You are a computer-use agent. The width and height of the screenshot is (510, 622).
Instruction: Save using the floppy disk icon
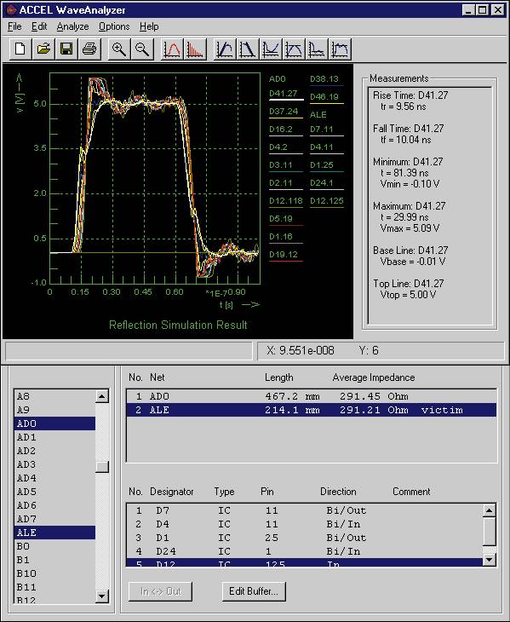(66, 49)
